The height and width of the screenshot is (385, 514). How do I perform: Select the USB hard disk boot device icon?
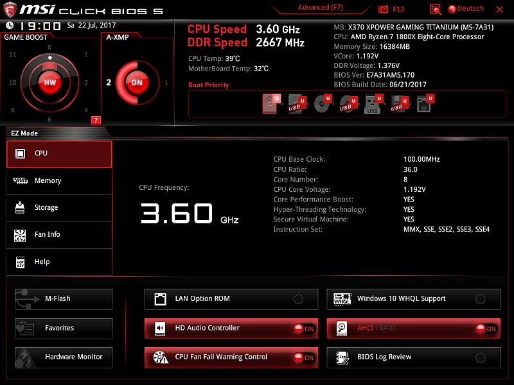[x=296, y=104]
